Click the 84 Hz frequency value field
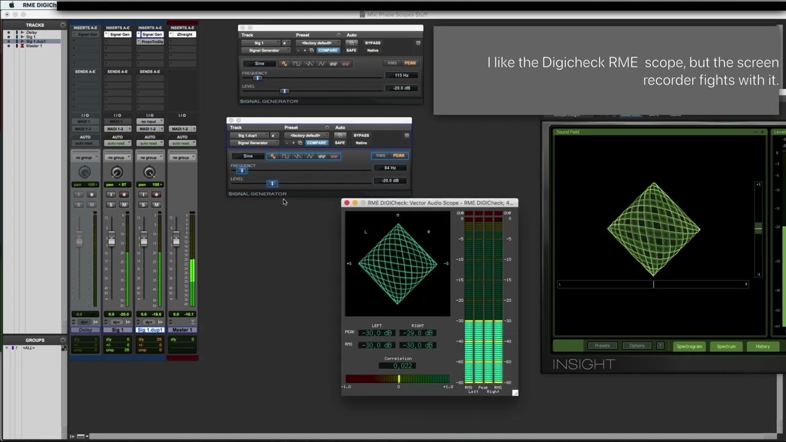Image resolution: width=786 pixels, height=442 pixels. (x=390, y=168)
